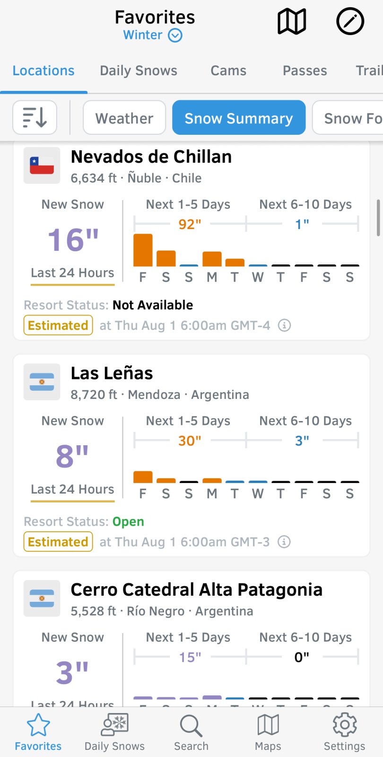The width and height of the screenshot is (383, 757).
Task: Select the Snow Summary view pill
Action: pyautogui.click(x=239, y=117)
